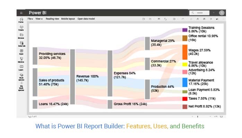Click the Managerial gray node bar
This screenshot has height=138, width=242.
tap(147, 43)
